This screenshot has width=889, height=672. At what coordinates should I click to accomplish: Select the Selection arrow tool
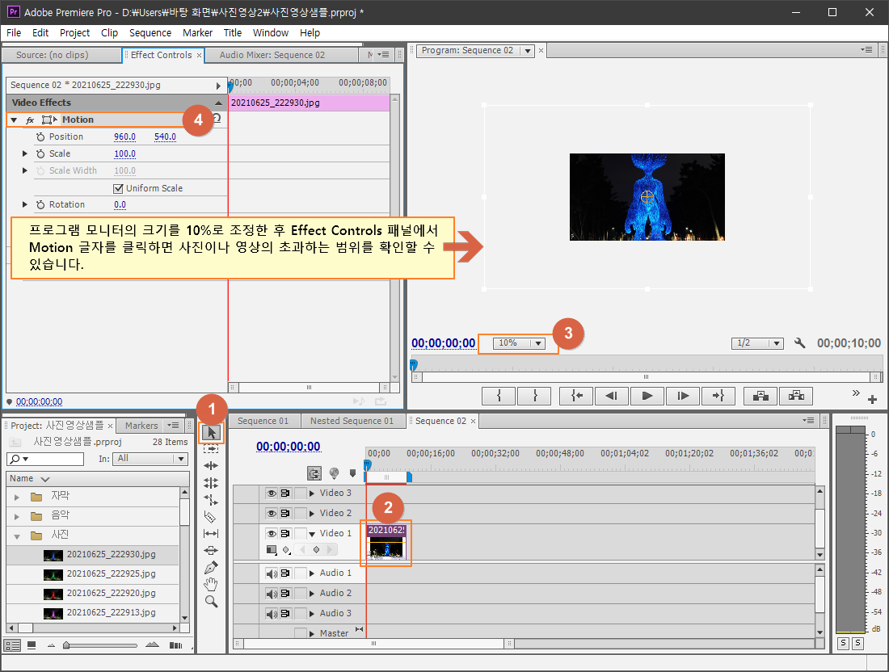click(x=212, y=433)
